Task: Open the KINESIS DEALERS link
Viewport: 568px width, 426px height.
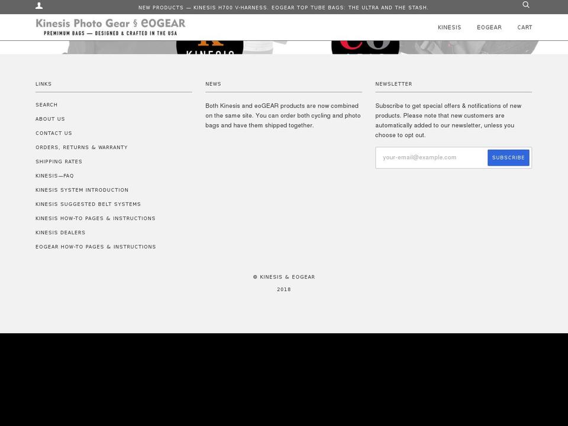Action: (x=60, y=233)
